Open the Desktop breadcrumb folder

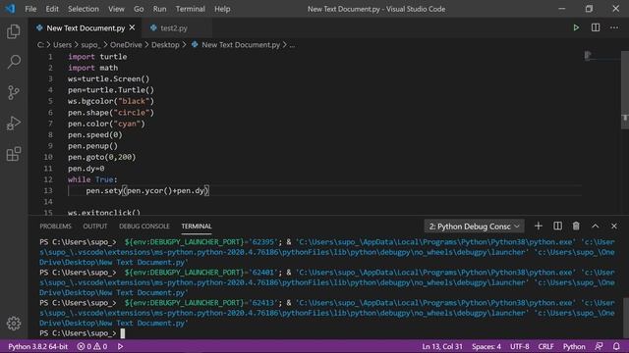165,45
